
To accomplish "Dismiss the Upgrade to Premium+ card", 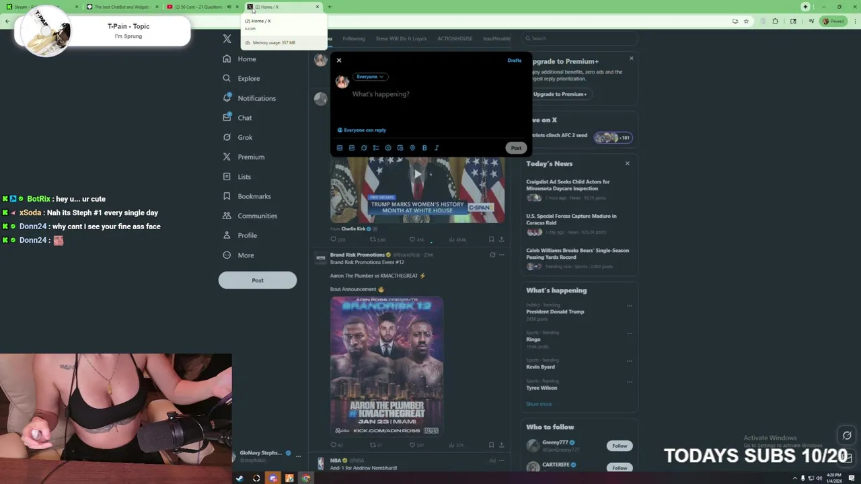I will [x=631, y=58].
